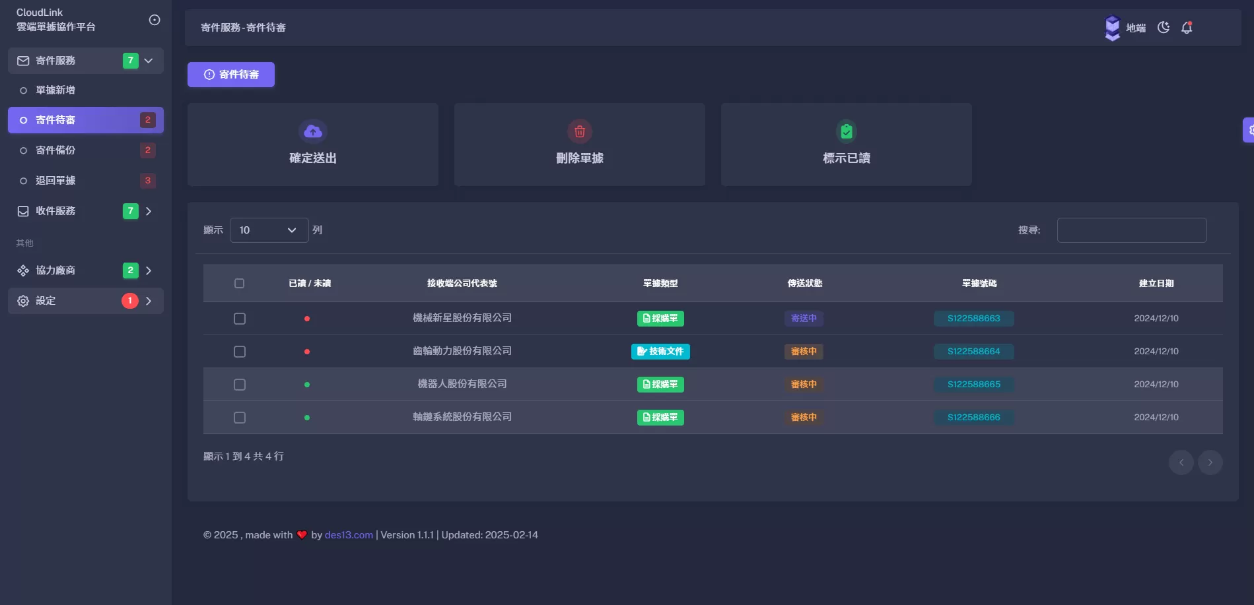Open document number S122588664
Image resolution: width=1254 pixels, height=605 pixels.
pos(973,352)
